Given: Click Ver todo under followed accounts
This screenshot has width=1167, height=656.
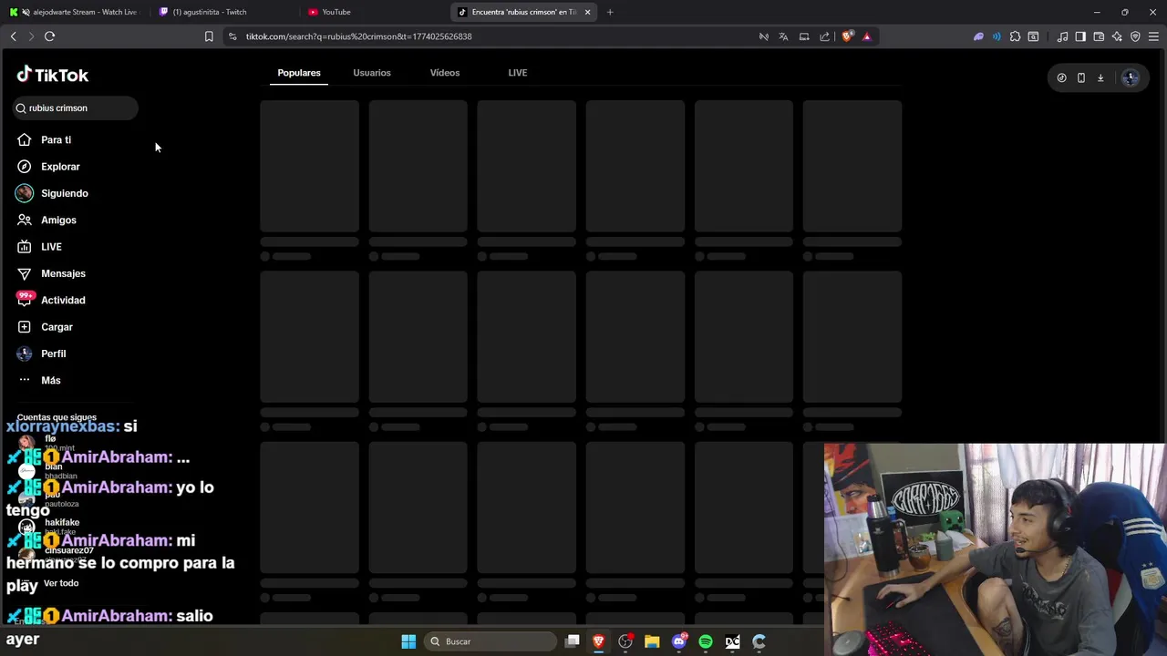Looking at the screenshot, I should tap(61, 583).
